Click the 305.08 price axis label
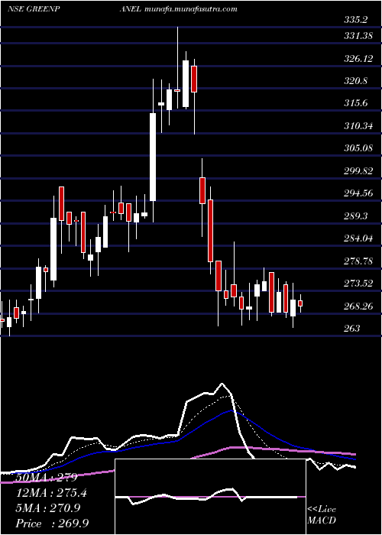This screenshot has height=535, width=382. click(358, 148)
